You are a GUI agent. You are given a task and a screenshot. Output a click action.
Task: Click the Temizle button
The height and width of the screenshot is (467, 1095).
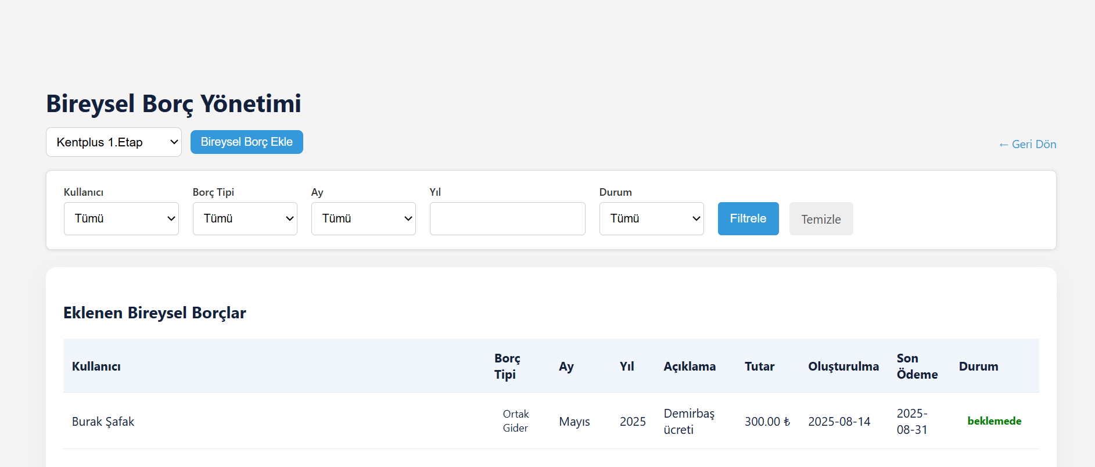[x=821, y=219]
